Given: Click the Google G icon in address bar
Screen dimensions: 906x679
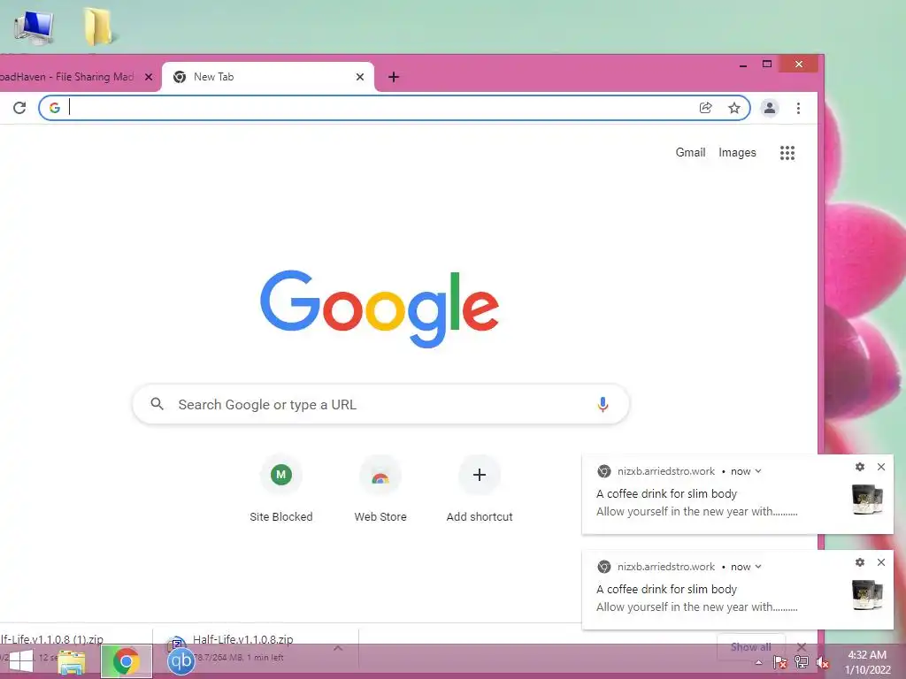Looking at the screenshot, I should (54, 108).
